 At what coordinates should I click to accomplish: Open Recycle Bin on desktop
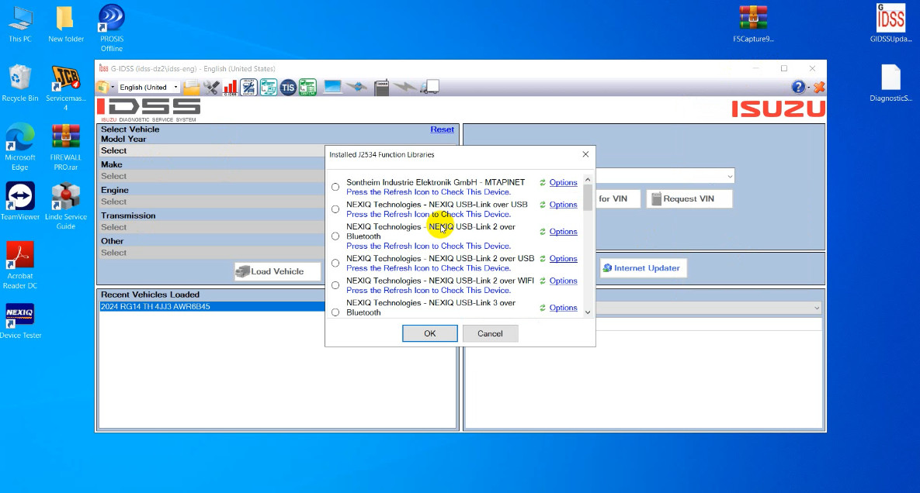pos(20,83)
